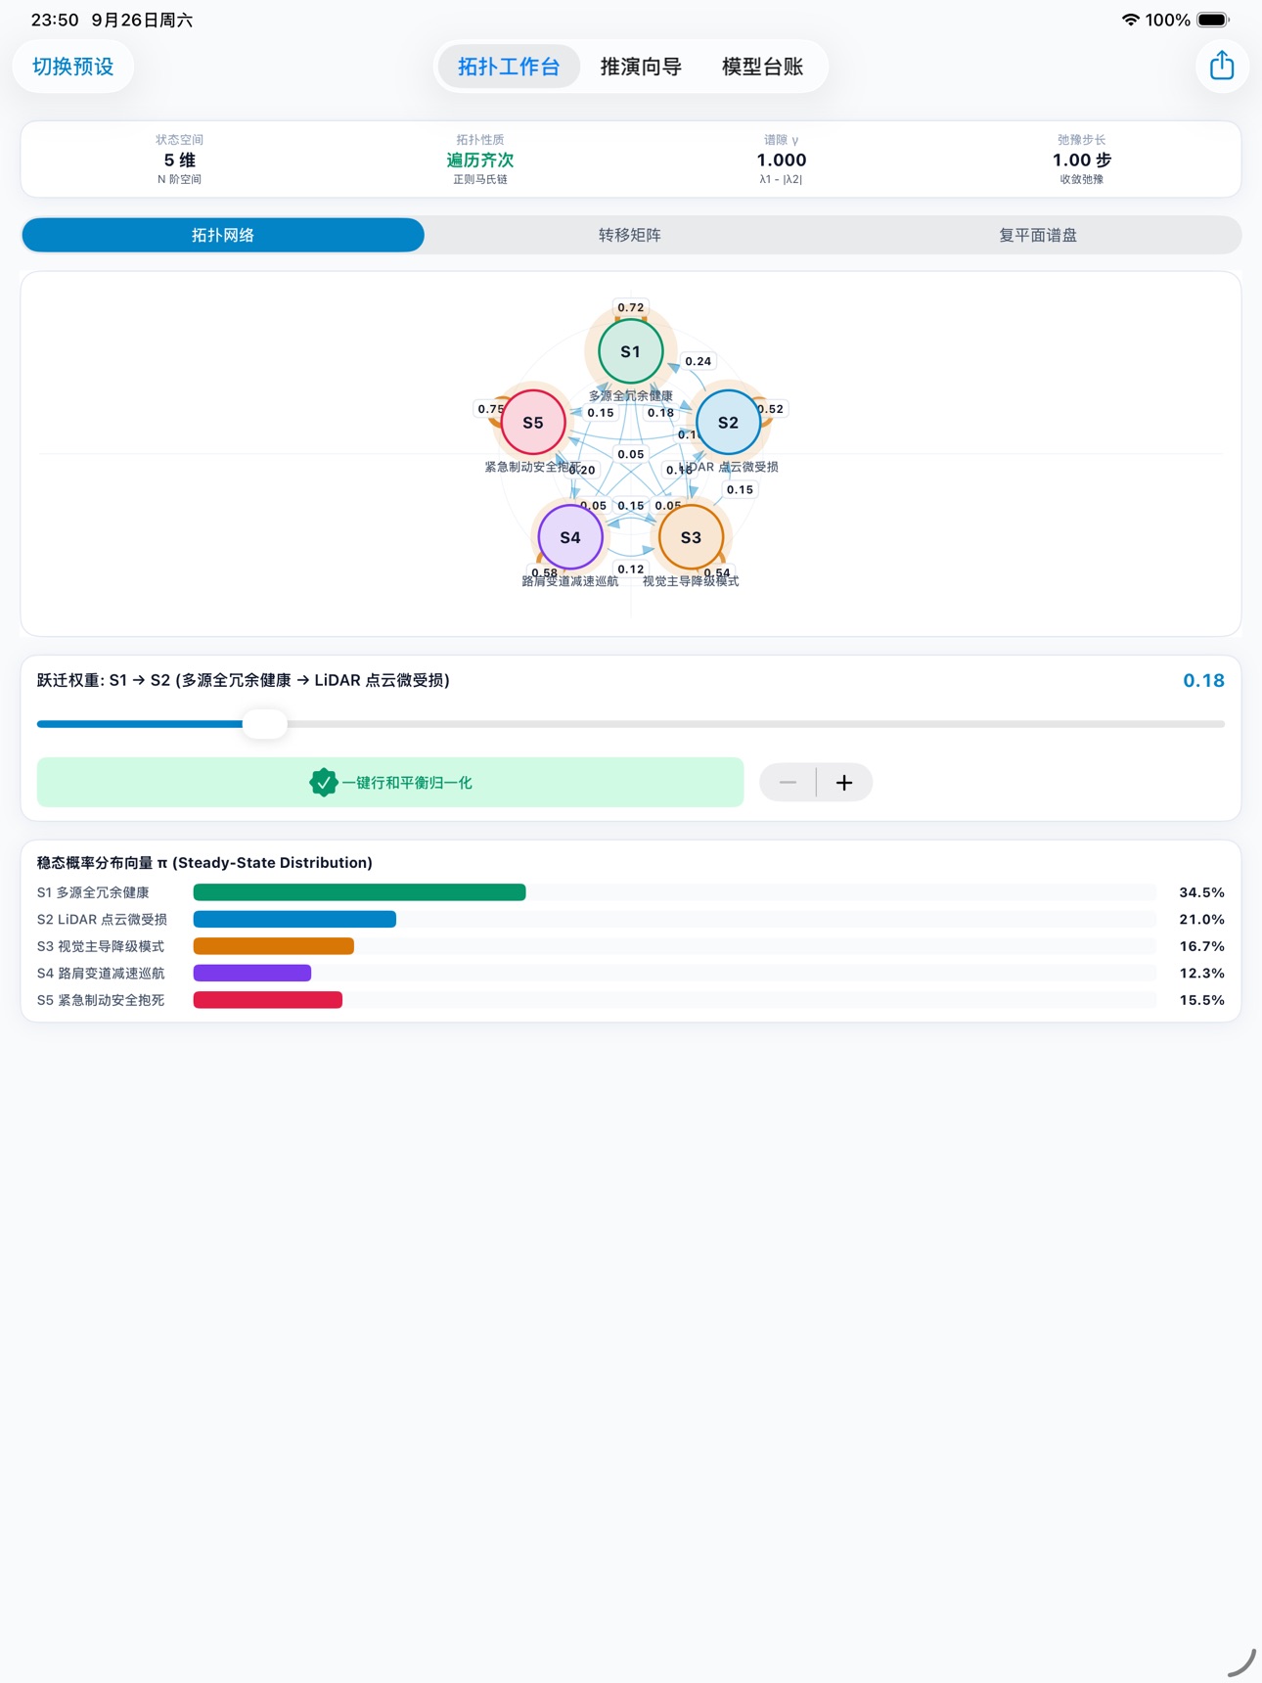This screenshot has width=1262, height=1683.
Task: Select the purple S4 node circle
Action: pos(570,537)
